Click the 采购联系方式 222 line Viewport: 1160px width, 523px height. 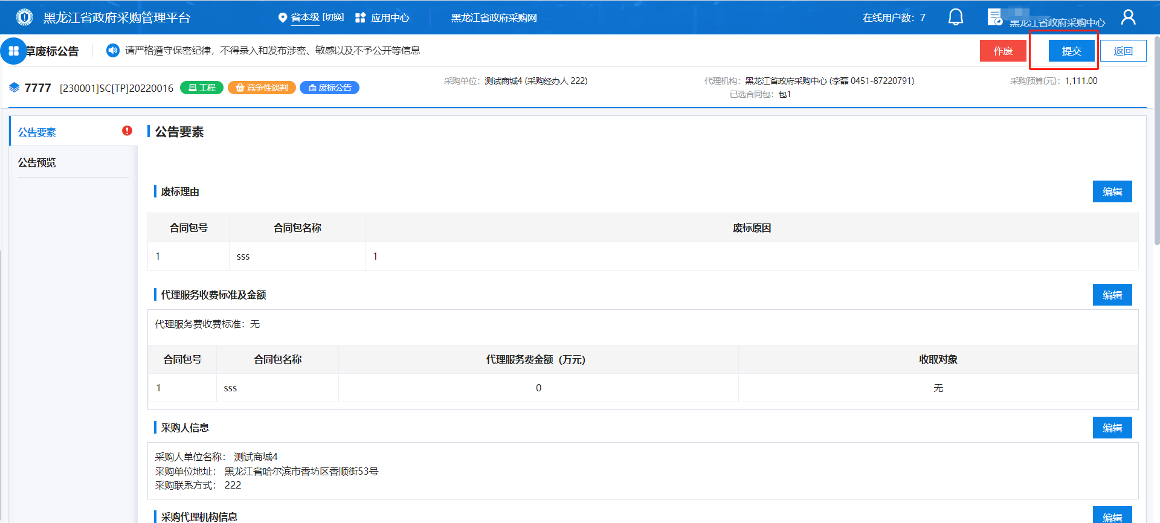(198, 485)
